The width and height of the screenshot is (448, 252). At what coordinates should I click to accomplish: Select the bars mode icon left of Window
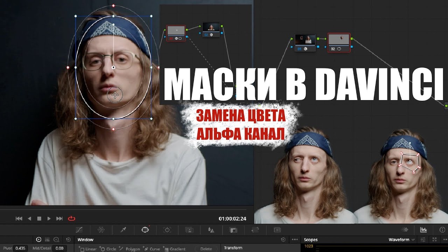[x=48, y=240]
